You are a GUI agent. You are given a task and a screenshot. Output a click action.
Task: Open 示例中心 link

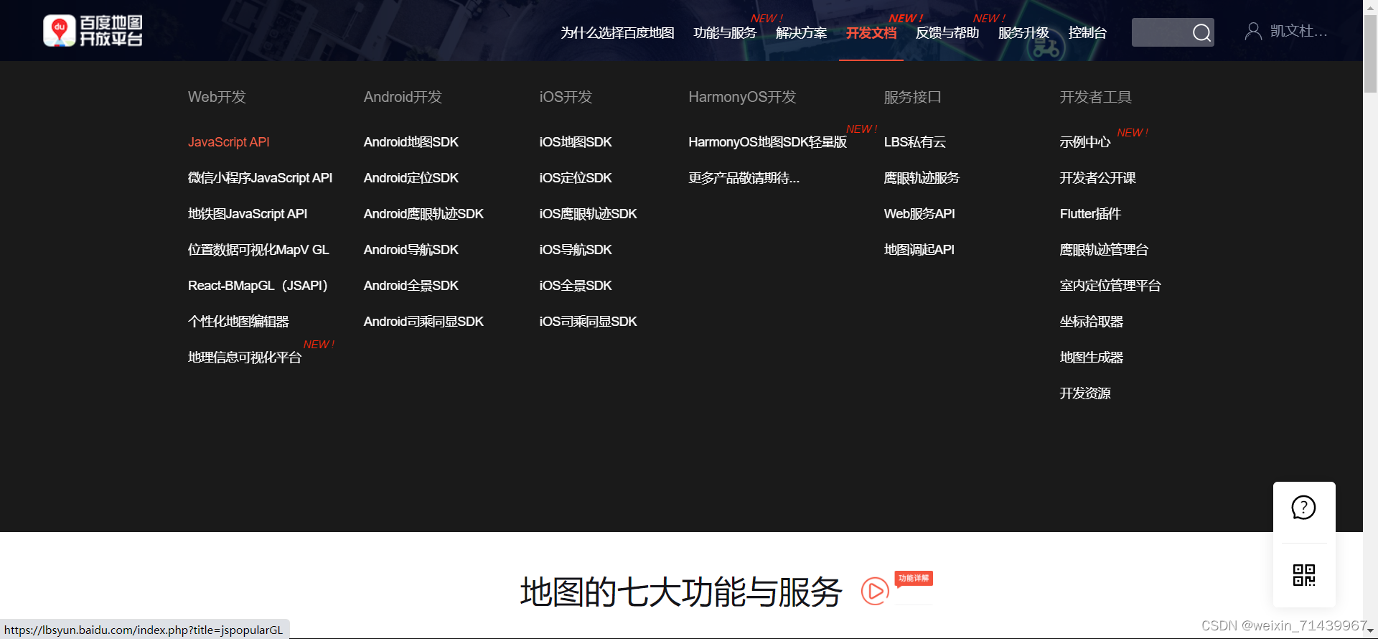pos(1085,142)
